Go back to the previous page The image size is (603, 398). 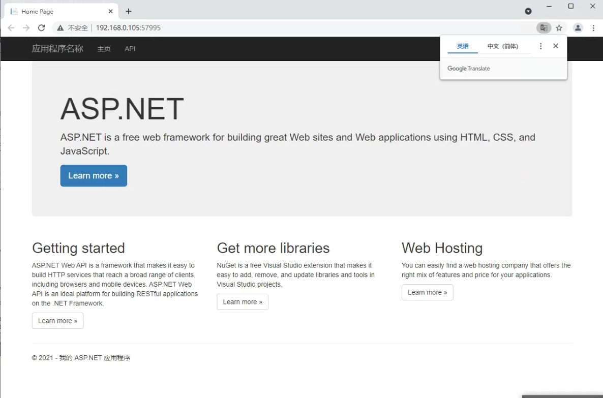(11, 27)
